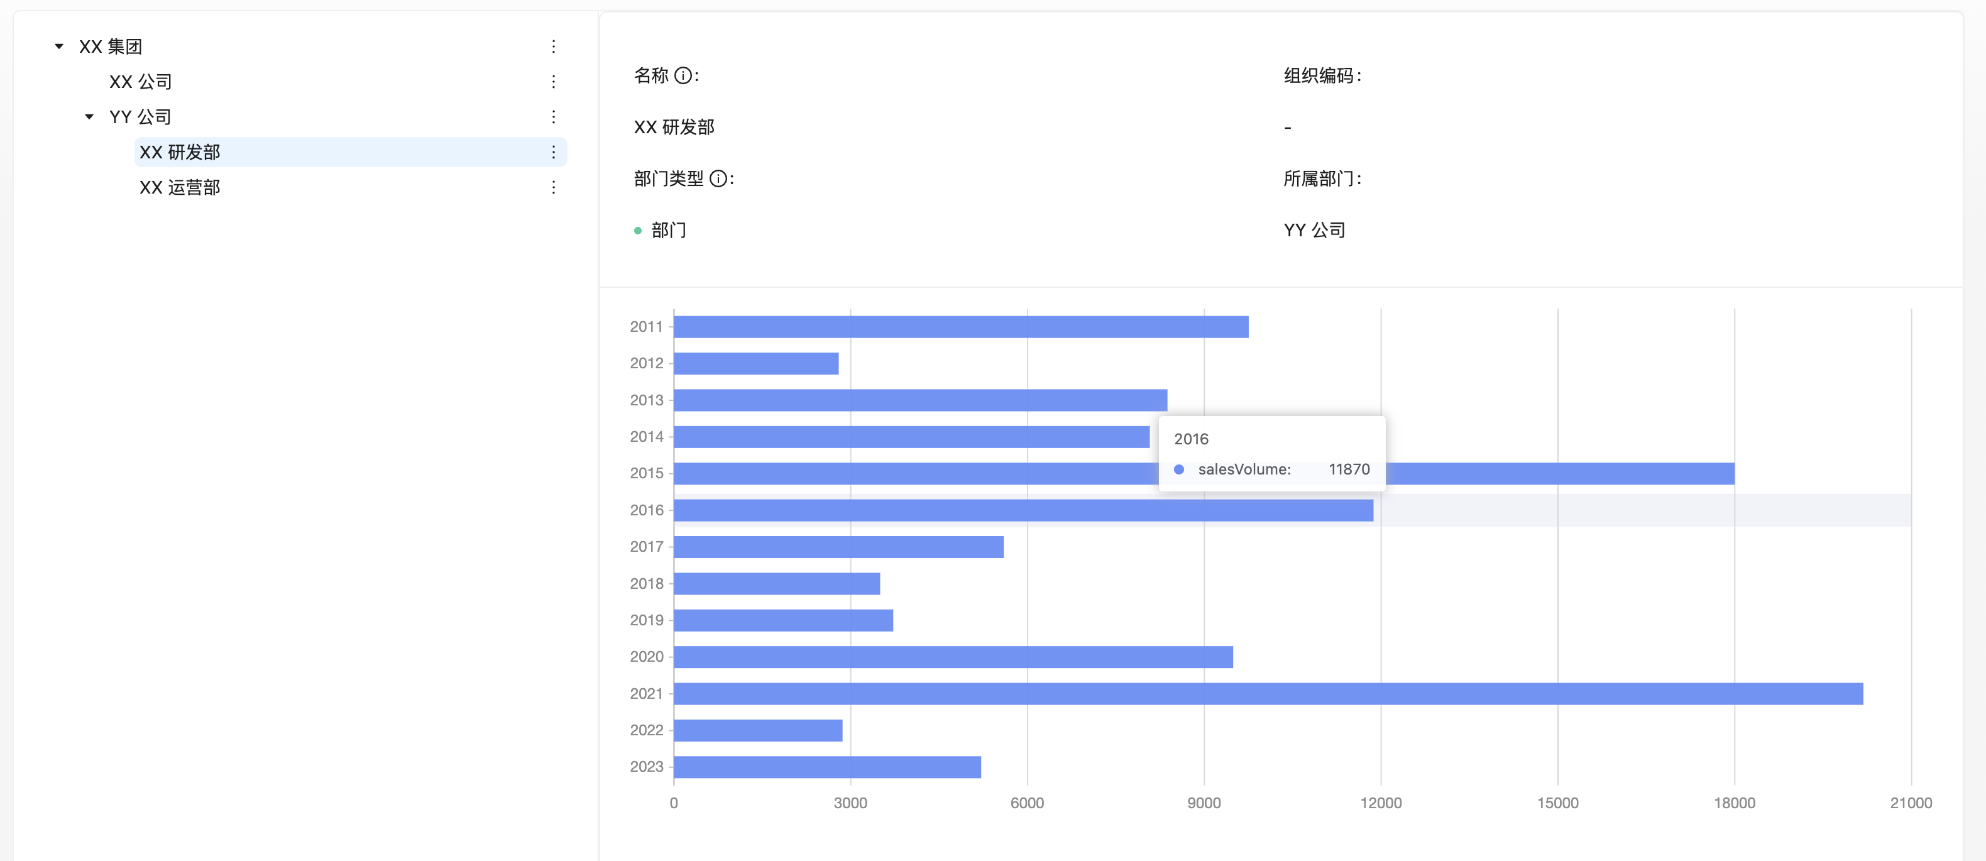Screen dimensions: 1986x861
Task: Select YY 公司 in the tree
Action: coord(140,116)
